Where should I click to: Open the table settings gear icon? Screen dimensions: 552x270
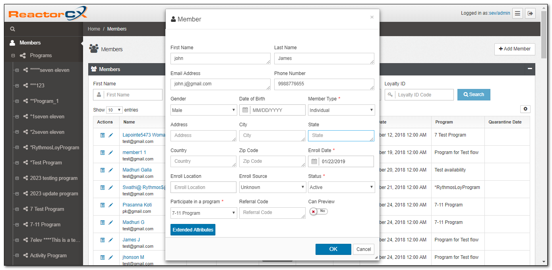(525, 109)
